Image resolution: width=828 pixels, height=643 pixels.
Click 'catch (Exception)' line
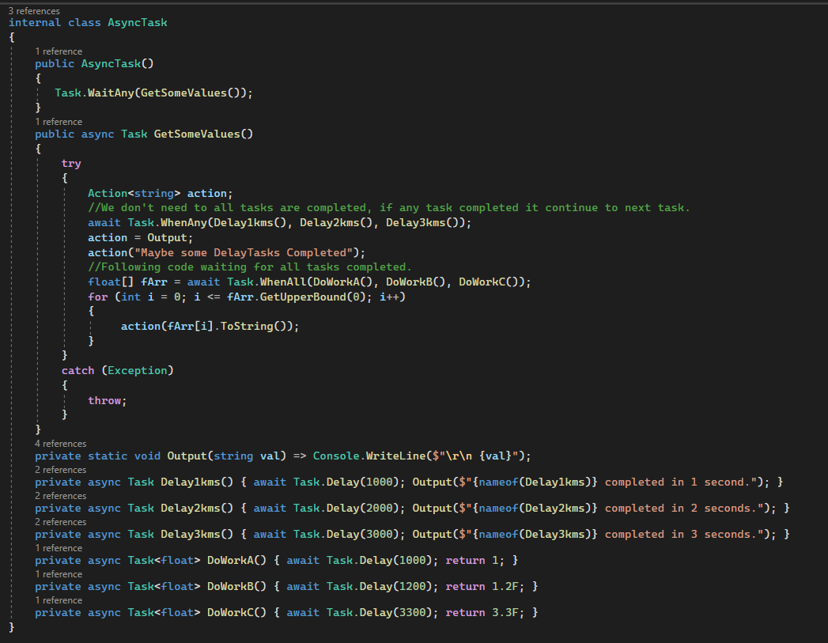click(117, 371)
